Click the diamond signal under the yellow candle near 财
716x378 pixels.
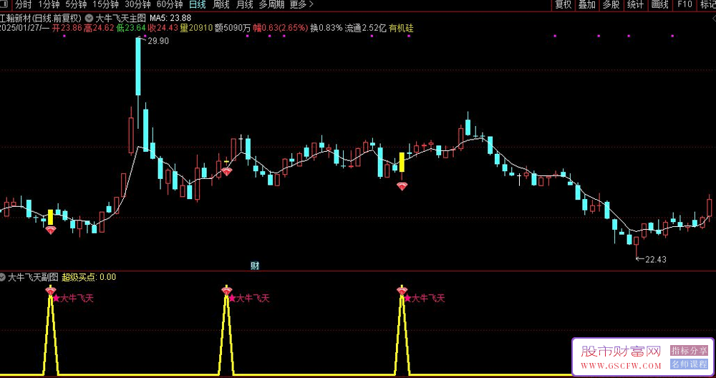pyautogui.click(x=226, y=172)
